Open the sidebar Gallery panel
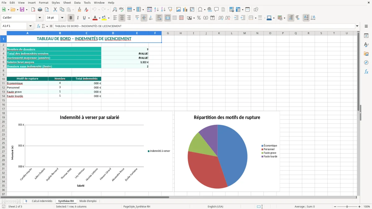Viewport: 372px width, 209px height. pos(366,54)
